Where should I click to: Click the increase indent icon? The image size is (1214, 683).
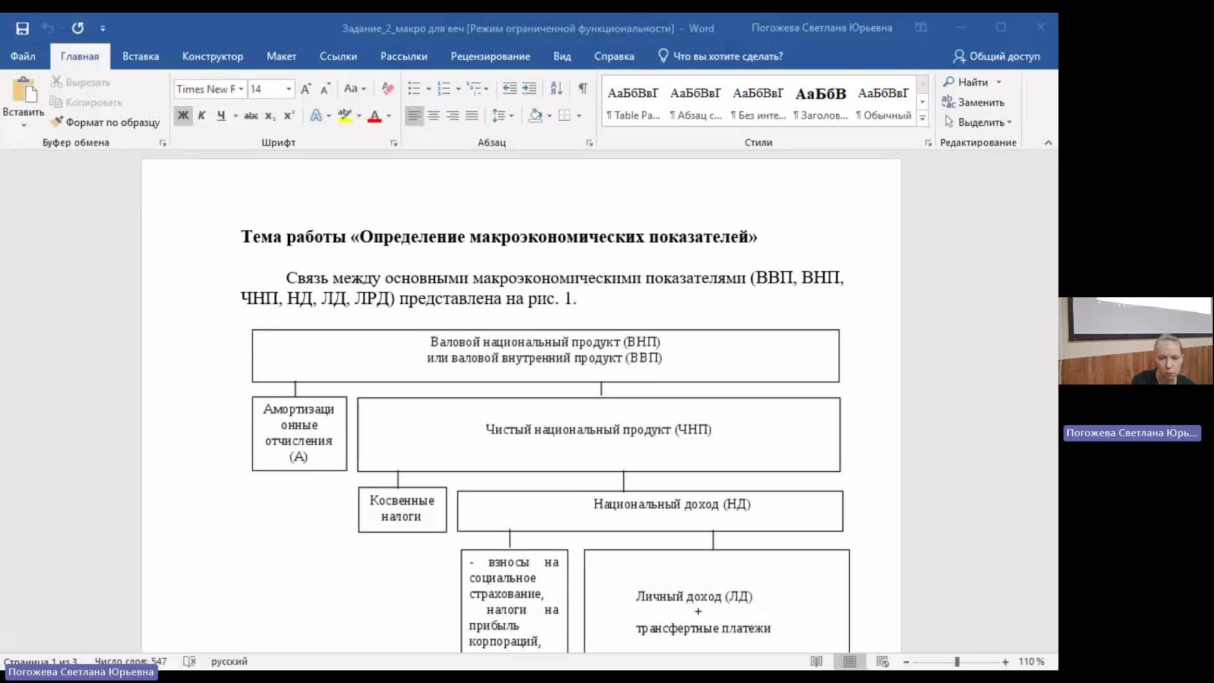[529, 89]
